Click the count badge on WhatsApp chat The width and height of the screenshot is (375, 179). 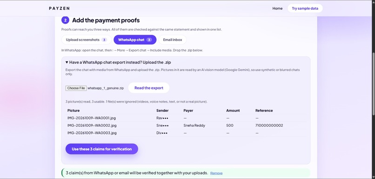(149, 40)
